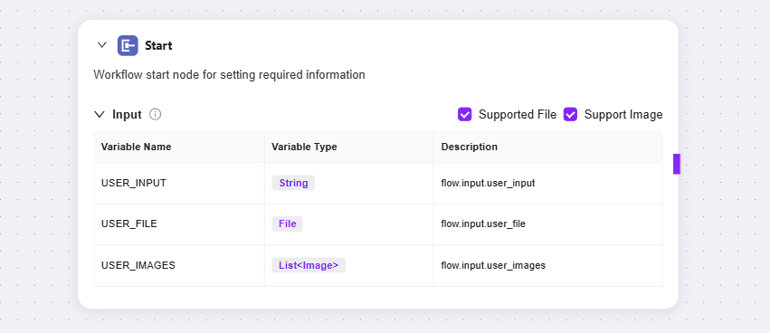This screenshot has height=333, width=770.
Task: Click flow.input.user_file description
Action: pos(483,224)
